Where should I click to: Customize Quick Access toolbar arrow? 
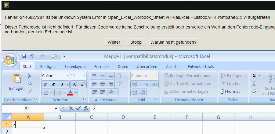tap(64, 56)
